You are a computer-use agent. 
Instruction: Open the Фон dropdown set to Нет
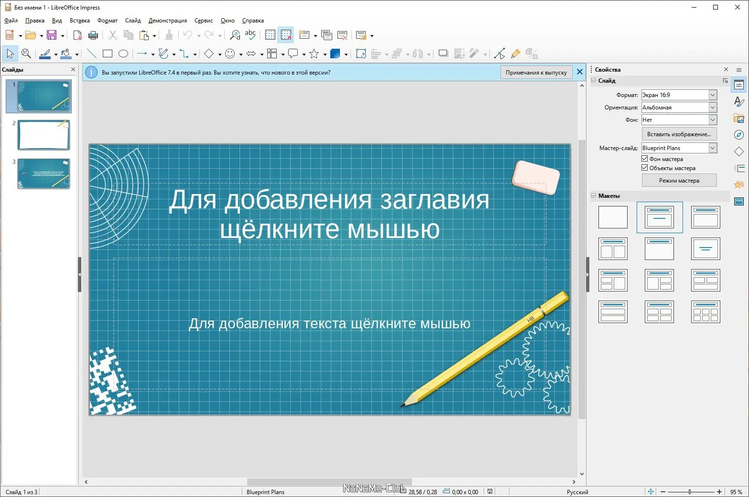[679, 120]
